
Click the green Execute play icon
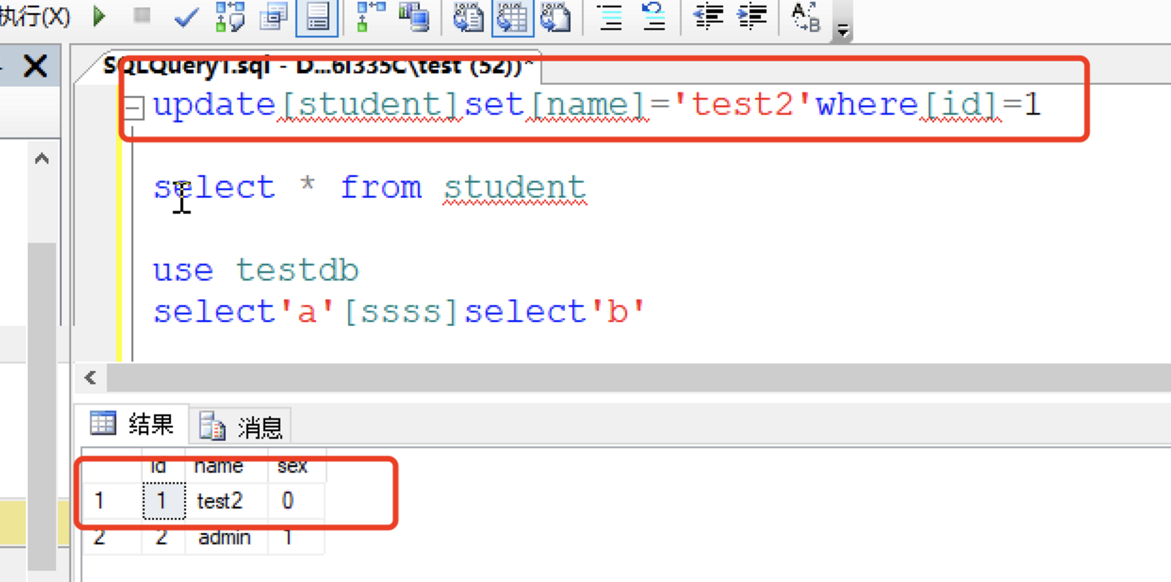click(99, 17)
